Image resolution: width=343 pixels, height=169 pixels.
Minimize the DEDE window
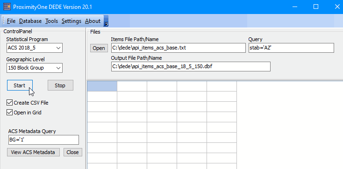295,7
